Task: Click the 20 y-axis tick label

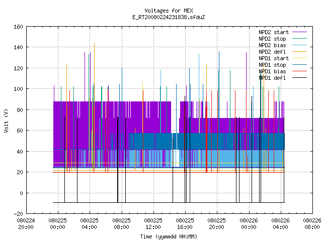Action: (x=20, y=172)
